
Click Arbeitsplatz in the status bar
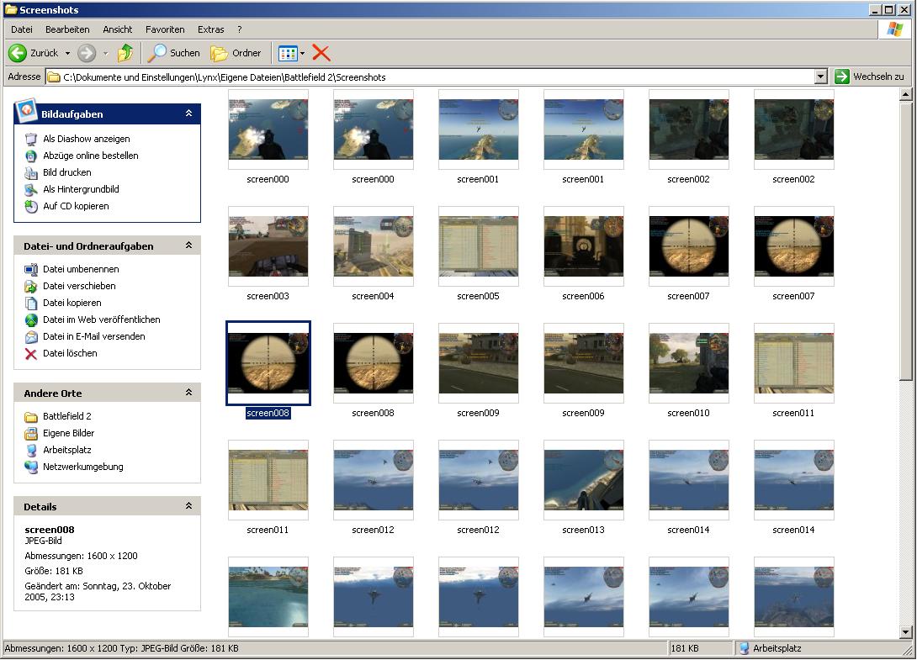[x=777, y=648]
